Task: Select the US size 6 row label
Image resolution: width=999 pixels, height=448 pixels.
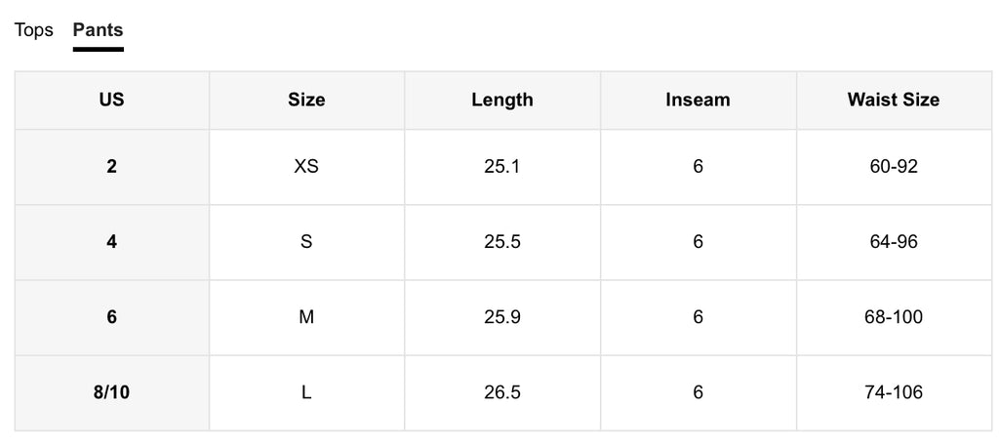Action: tap(111, 317)
